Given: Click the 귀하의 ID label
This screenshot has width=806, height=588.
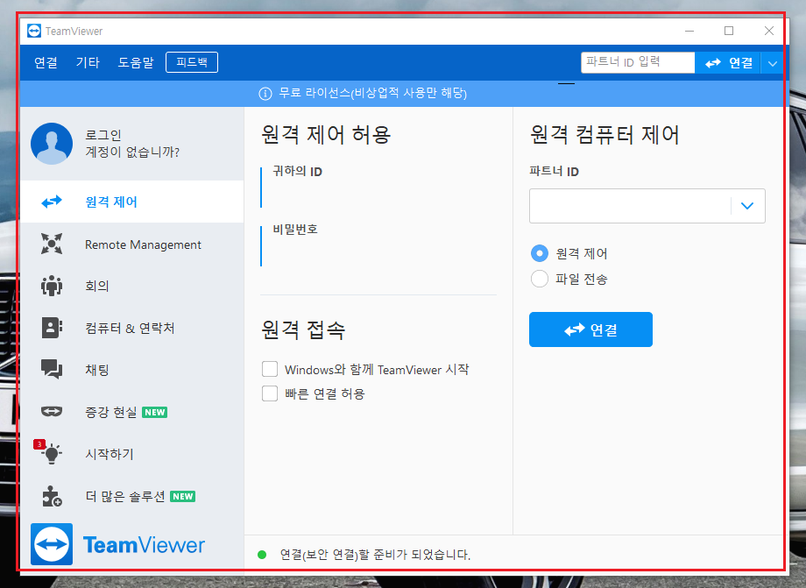Looking at the screenshot, I should coord(297,171).
